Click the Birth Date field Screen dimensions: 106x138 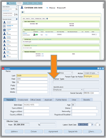coord(31,105)
